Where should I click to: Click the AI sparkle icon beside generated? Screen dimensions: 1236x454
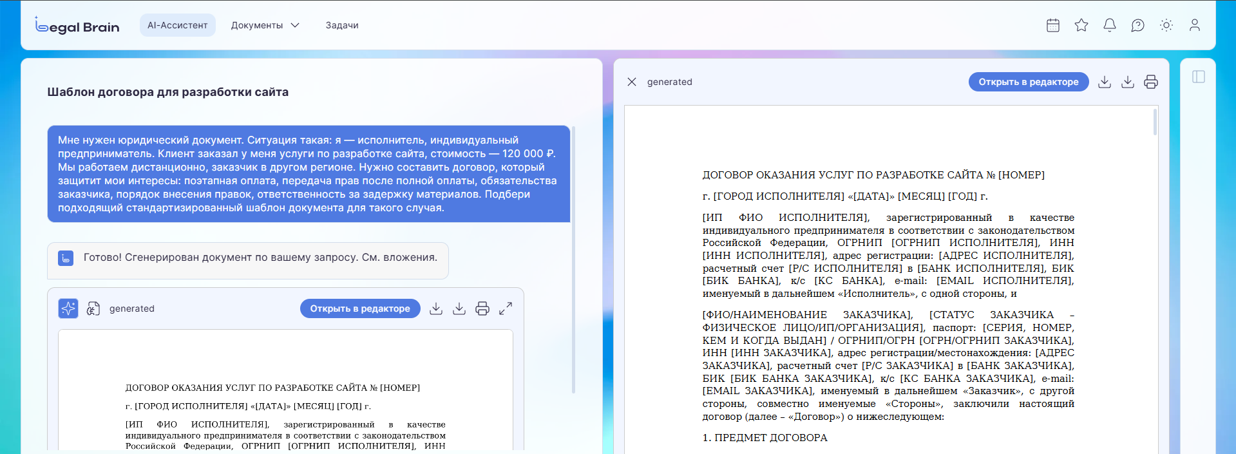coord(68,308)
